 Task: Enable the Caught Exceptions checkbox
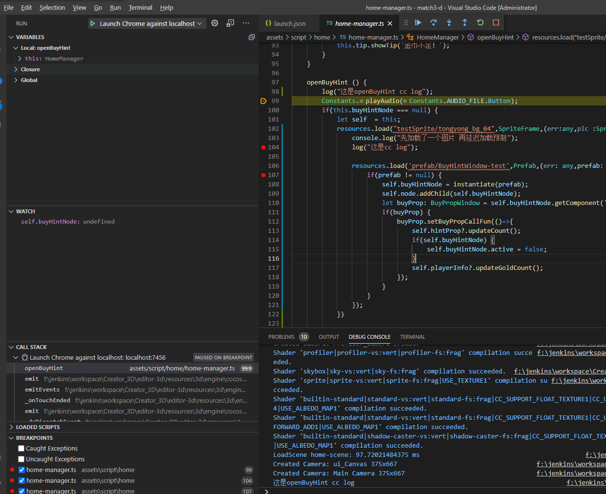21,448
